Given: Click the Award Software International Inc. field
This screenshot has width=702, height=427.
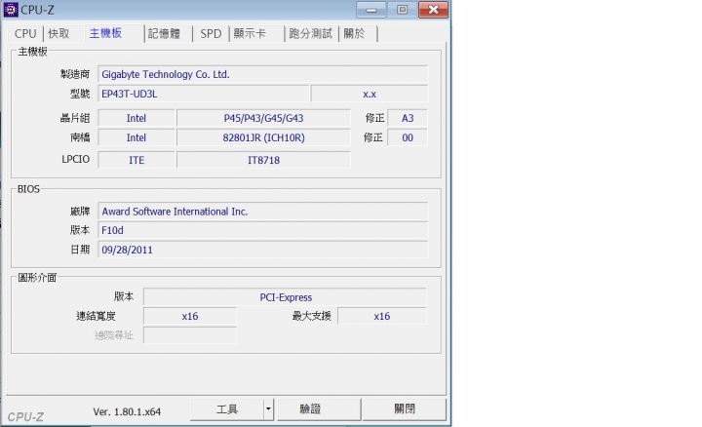Looking at the screenshot, I should [263, 212].
